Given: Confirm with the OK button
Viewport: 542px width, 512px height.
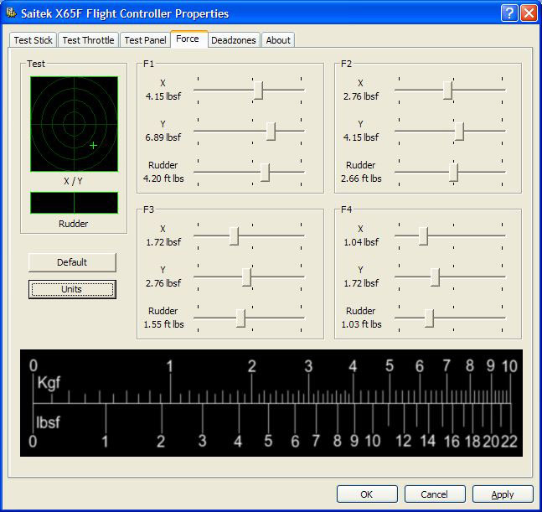Looking at the screenshot, I should 367,494.
